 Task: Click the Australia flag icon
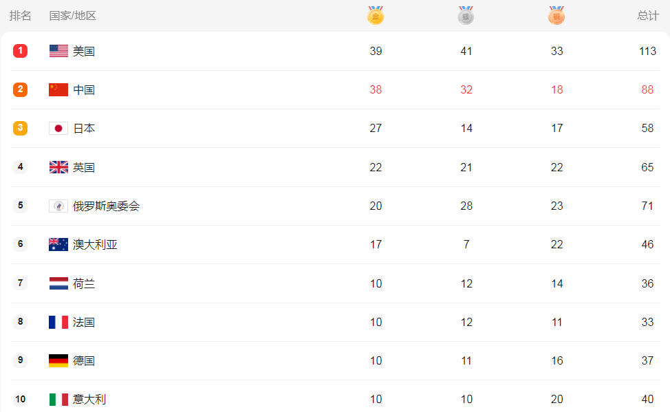(x=58, y=244)
